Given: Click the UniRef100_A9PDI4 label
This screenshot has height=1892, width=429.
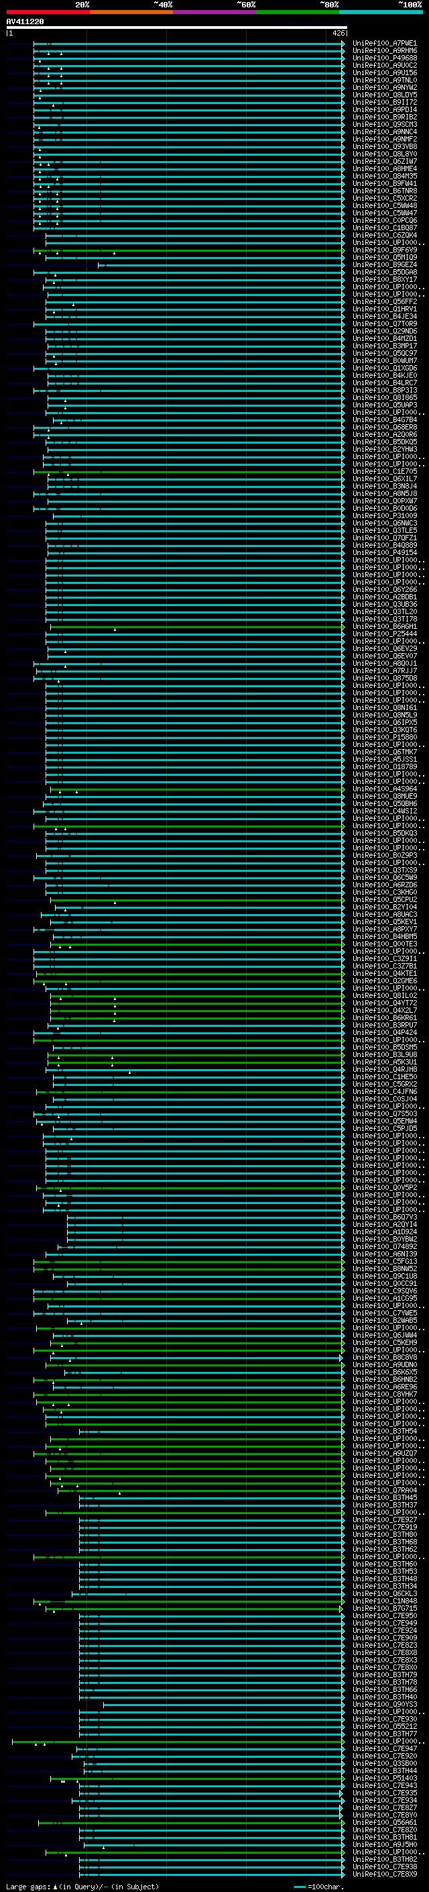Looking at the screenshot, I should [x=384, y=109].
